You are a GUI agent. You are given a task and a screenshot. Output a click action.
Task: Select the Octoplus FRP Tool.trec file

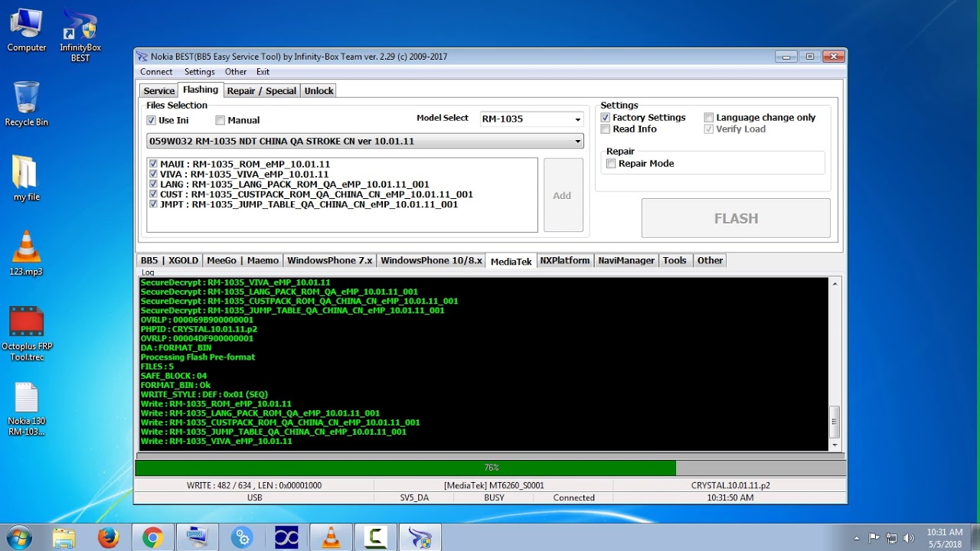(27, 334)
